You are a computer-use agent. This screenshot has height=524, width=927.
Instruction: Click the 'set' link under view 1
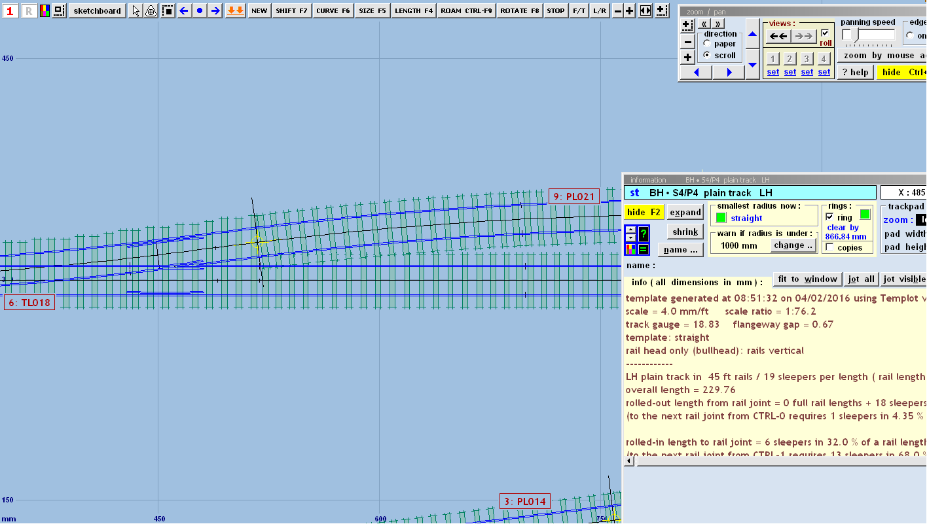point(773,72)
